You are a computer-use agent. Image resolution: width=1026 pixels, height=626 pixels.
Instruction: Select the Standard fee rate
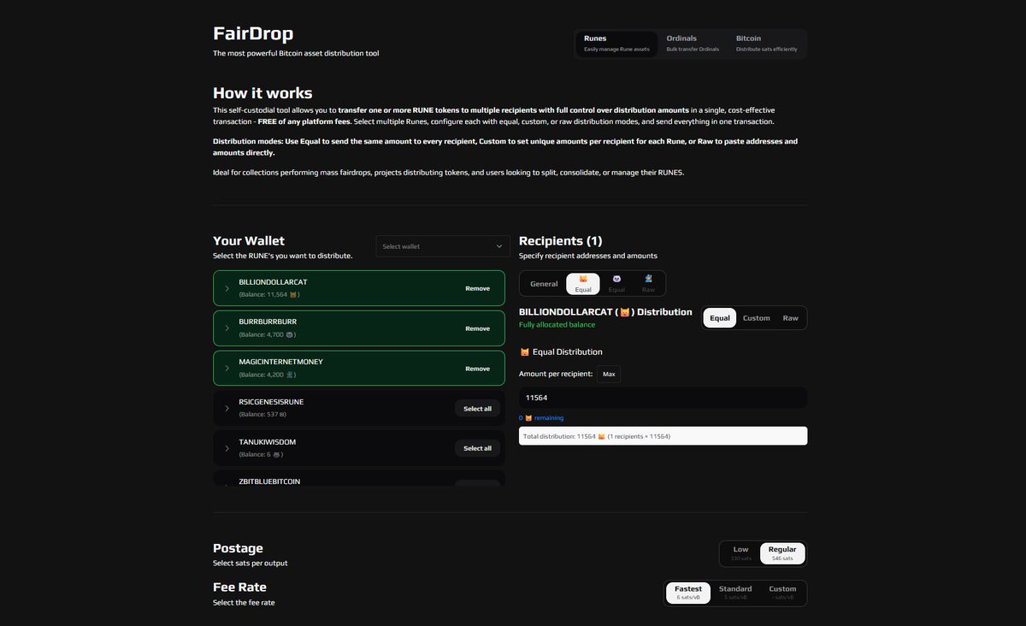point(735,593)
